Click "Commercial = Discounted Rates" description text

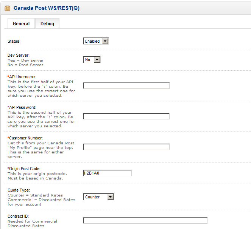click(x=41, y=200)
